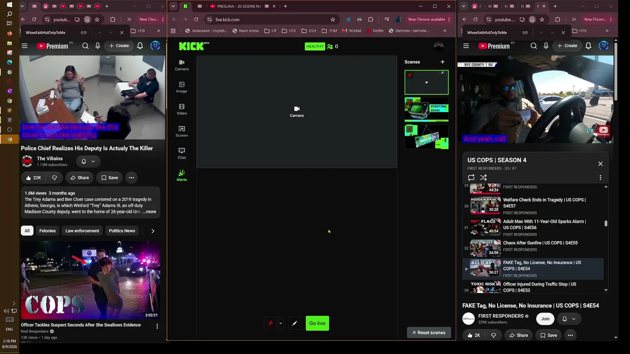Open the YouTube guide menu in left window
630x354 pixels.
pyautogui.click(x=25, y=46)
